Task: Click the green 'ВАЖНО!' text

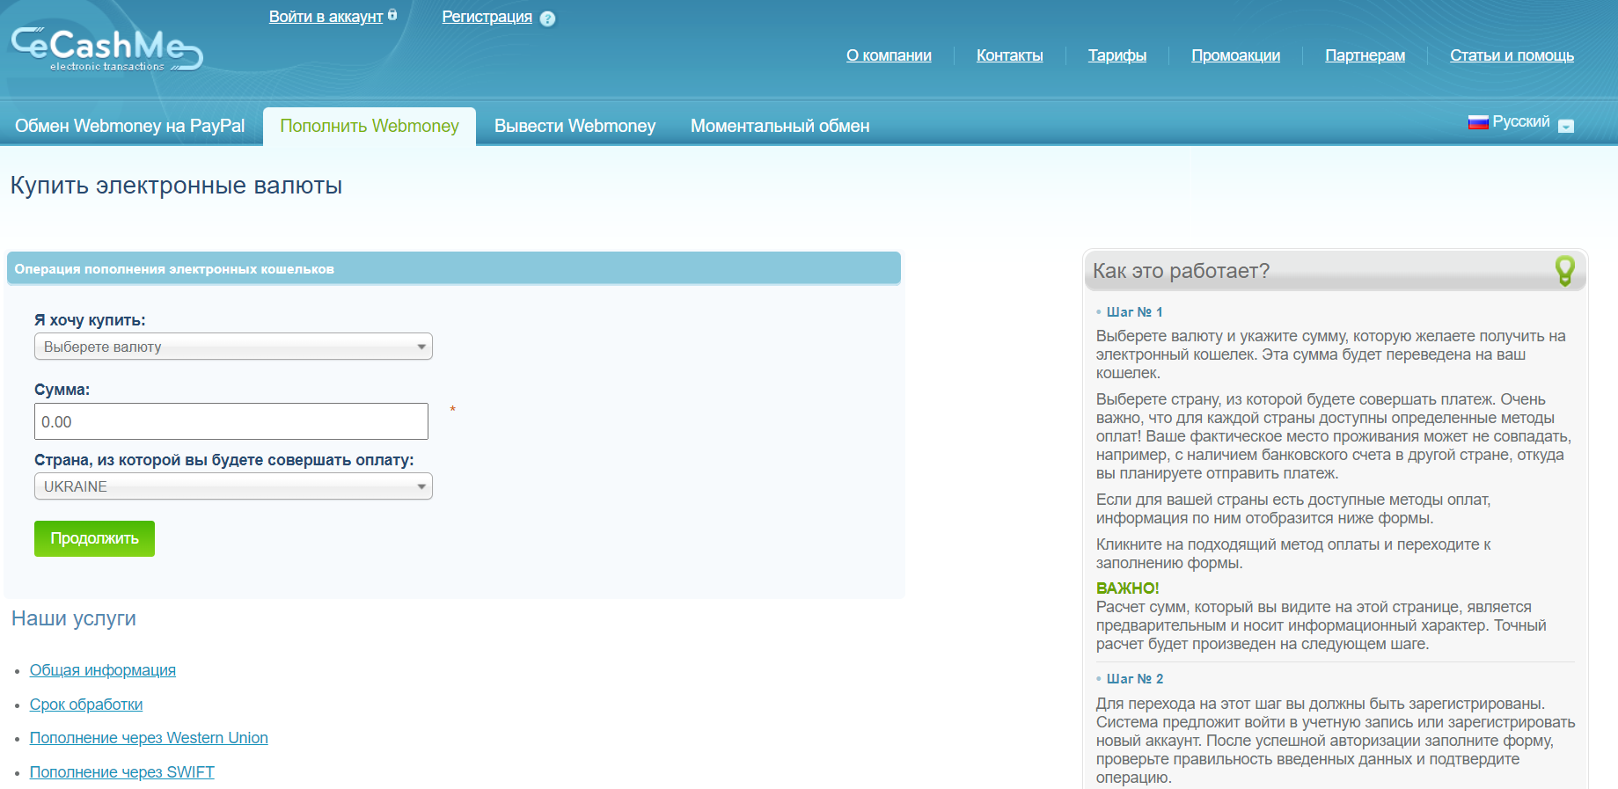Action: coord(1127,588)
